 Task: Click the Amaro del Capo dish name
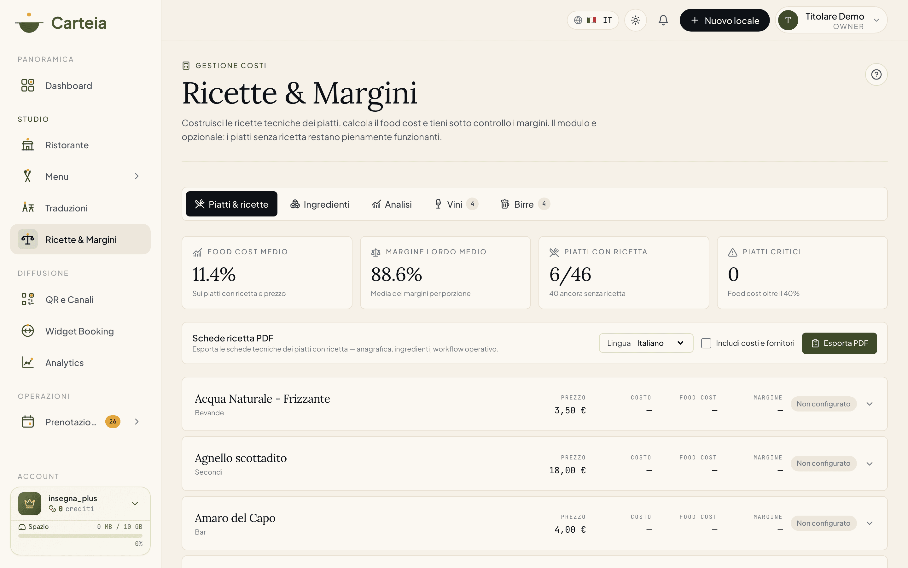(235, 518)
